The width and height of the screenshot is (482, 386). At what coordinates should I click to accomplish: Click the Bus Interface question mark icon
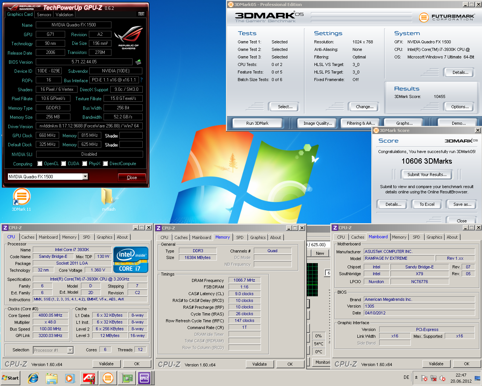tap(141, 80)
